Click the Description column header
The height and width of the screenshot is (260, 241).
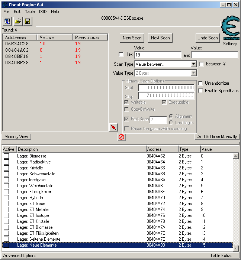tap(81, 149)
